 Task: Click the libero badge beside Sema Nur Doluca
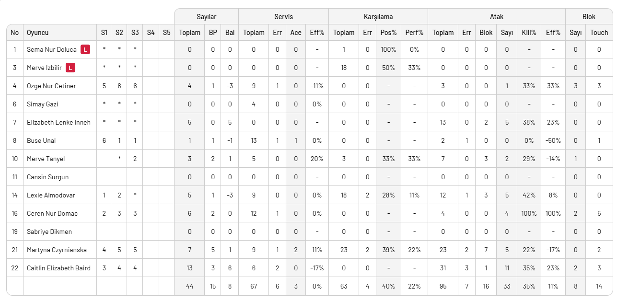click(x=85, y=49)
